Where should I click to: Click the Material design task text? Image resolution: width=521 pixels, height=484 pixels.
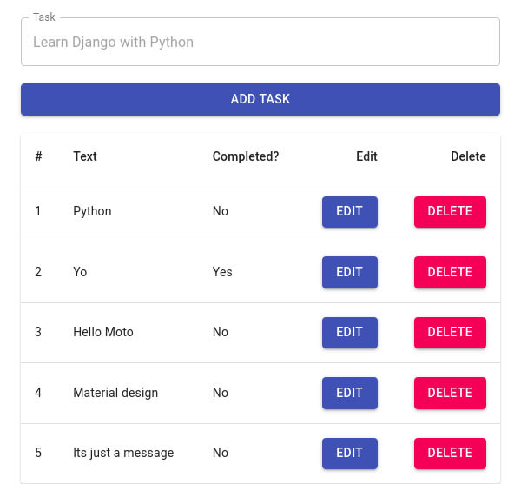(x=115, y=393)
